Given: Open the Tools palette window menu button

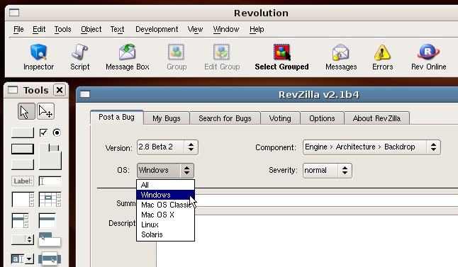Looking at the screenshot, I should 13,90.
